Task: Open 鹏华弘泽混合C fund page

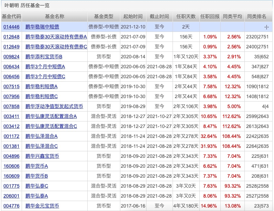Action: pyautogui.click(x=42, y=146)
